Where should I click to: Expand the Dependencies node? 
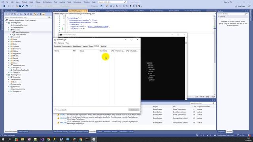[8, 27]
